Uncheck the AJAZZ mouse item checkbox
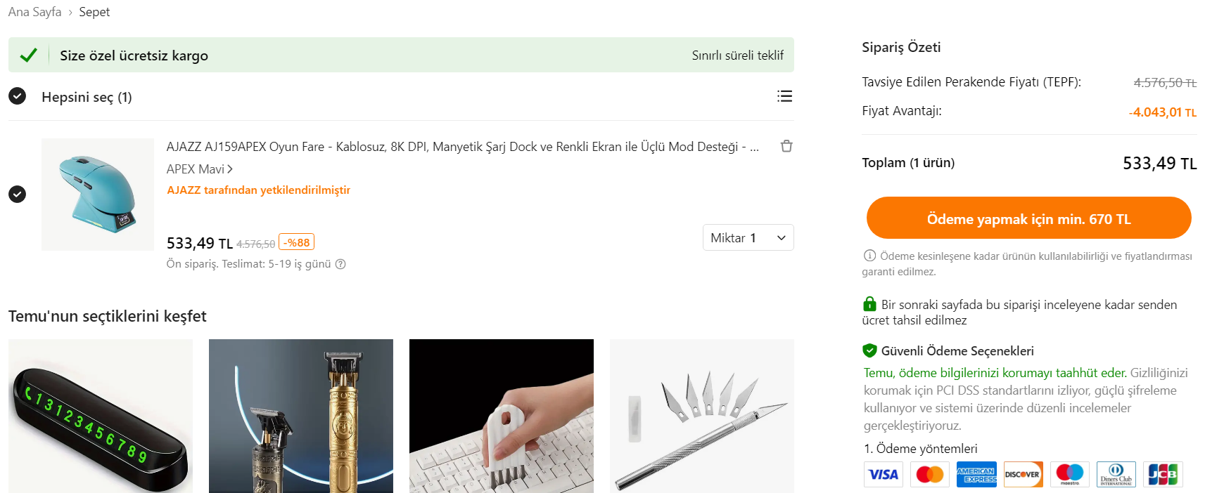 pos(18,194)
